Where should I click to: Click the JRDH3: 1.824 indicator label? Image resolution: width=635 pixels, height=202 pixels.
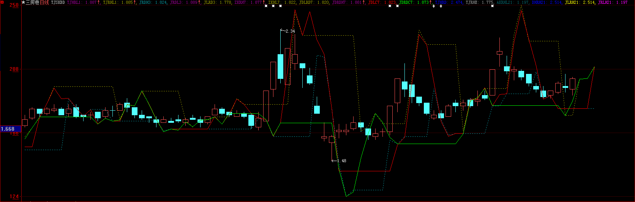pyautogui.click(x=153, y=2)
